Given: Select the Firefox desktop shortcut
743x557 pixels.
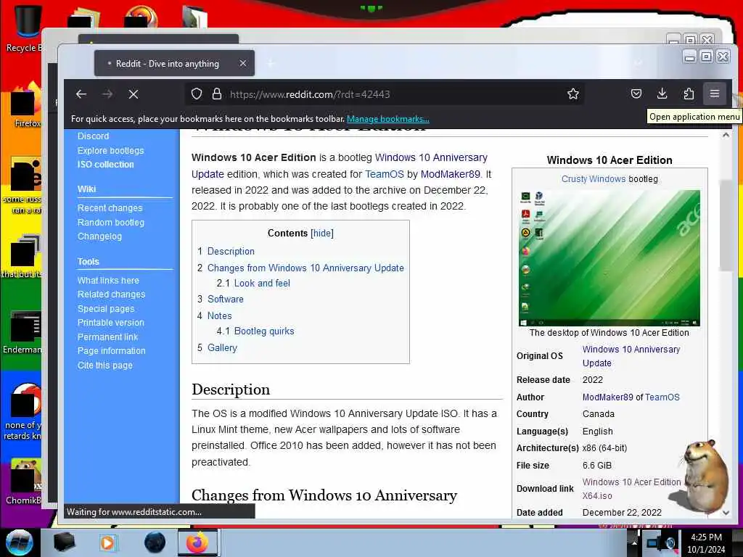Looking at the screenshot, I should click(25, 105).
